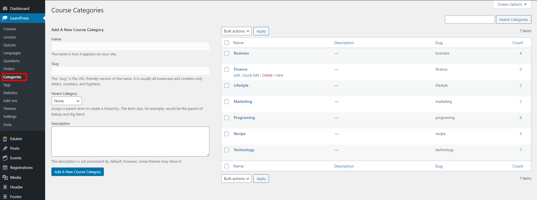Screen dimensions: 537x200
Task: Go to LearnPress Settings in the sidebar
Action: (x=10, y=116)
